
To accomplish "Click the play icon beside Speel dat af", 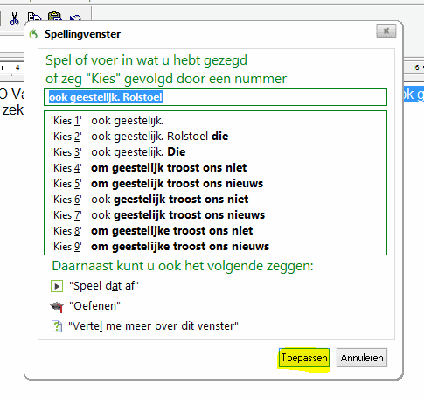I will pos(57,286).
